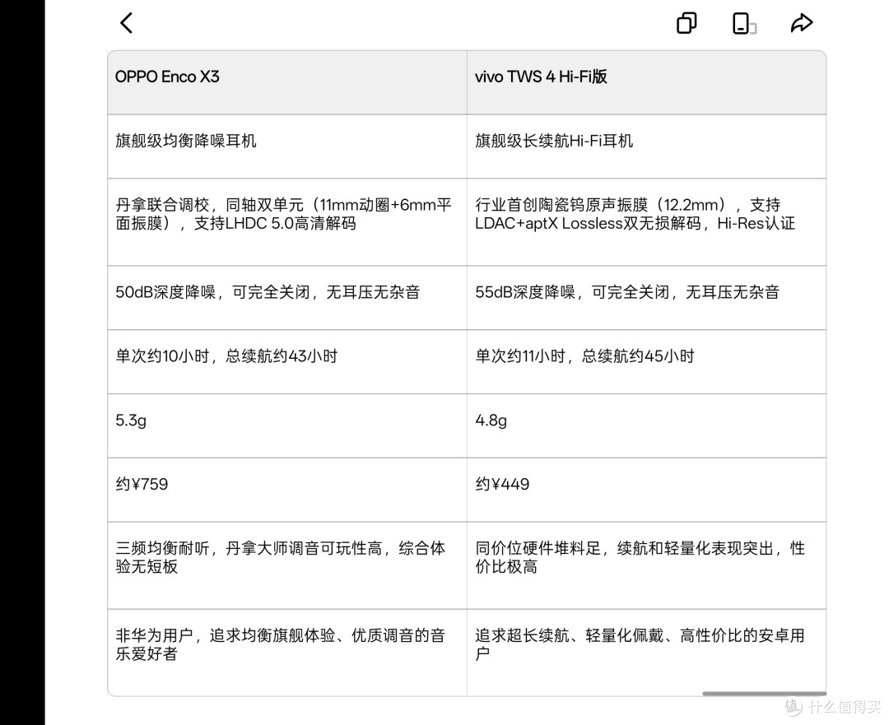Tap the copy table icon
The width and height of the screenshot is (889, 725).
coord(687,23)
